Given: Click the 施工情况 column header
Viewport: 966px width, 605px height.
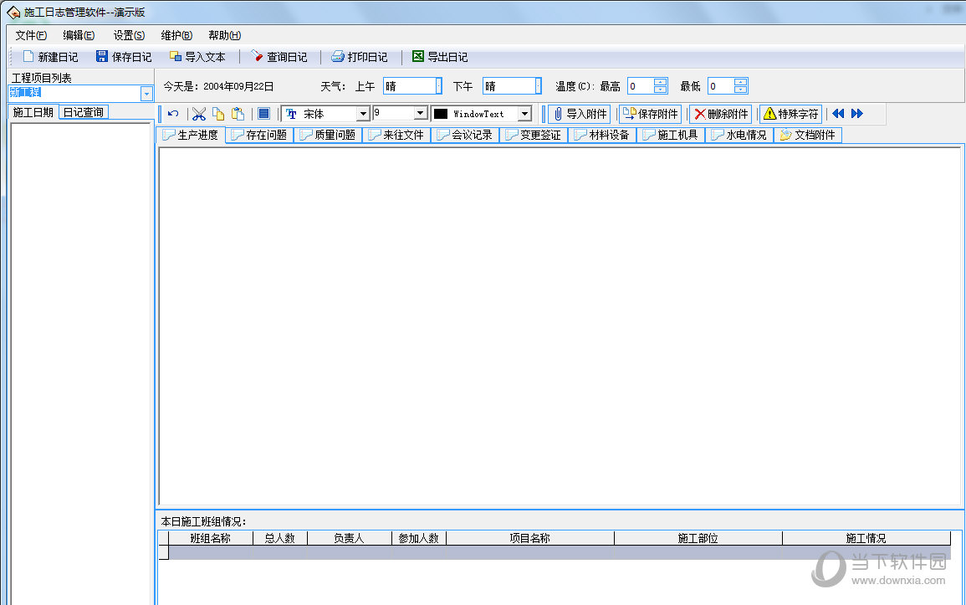Looking at the screenshot, I should point(866,538).
